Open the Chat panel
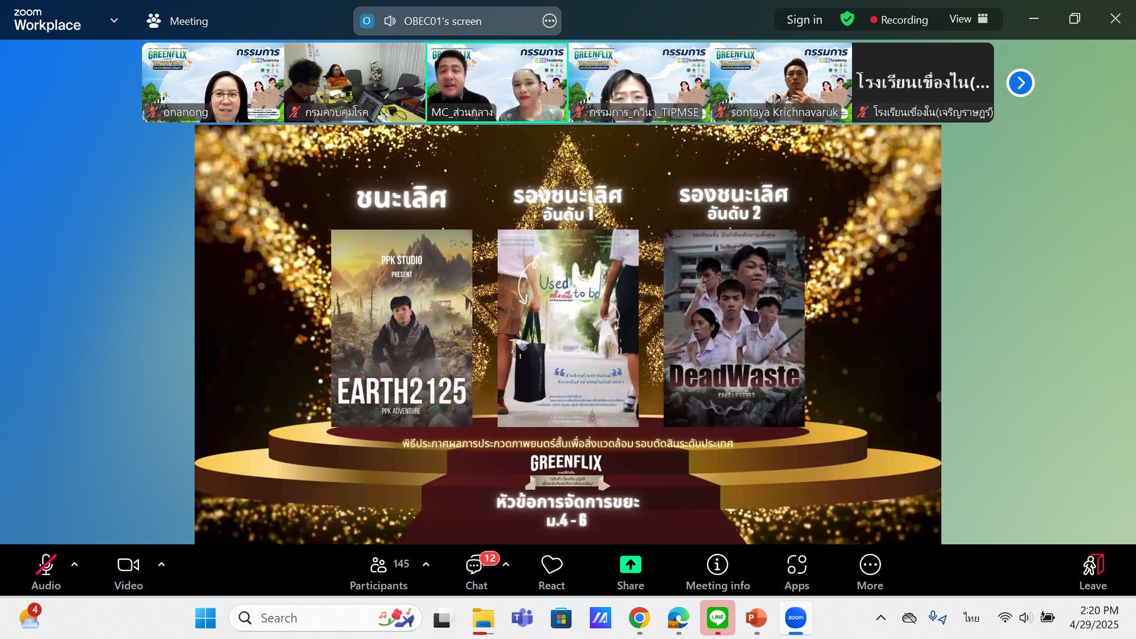 coord(476,572)
